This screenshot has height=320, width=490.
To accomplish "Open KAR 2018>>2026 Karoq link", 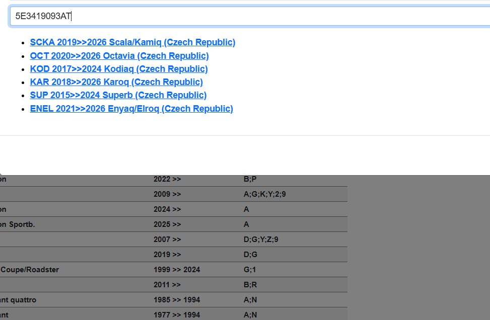I will (116, 82).
